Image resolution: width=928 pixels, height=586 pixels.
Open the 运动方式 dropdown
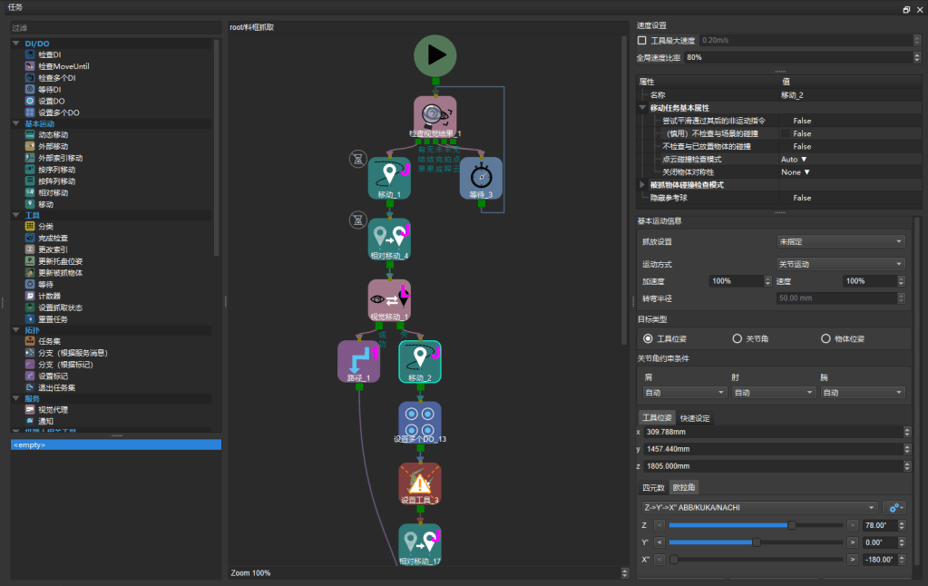[x=841, y=264]
